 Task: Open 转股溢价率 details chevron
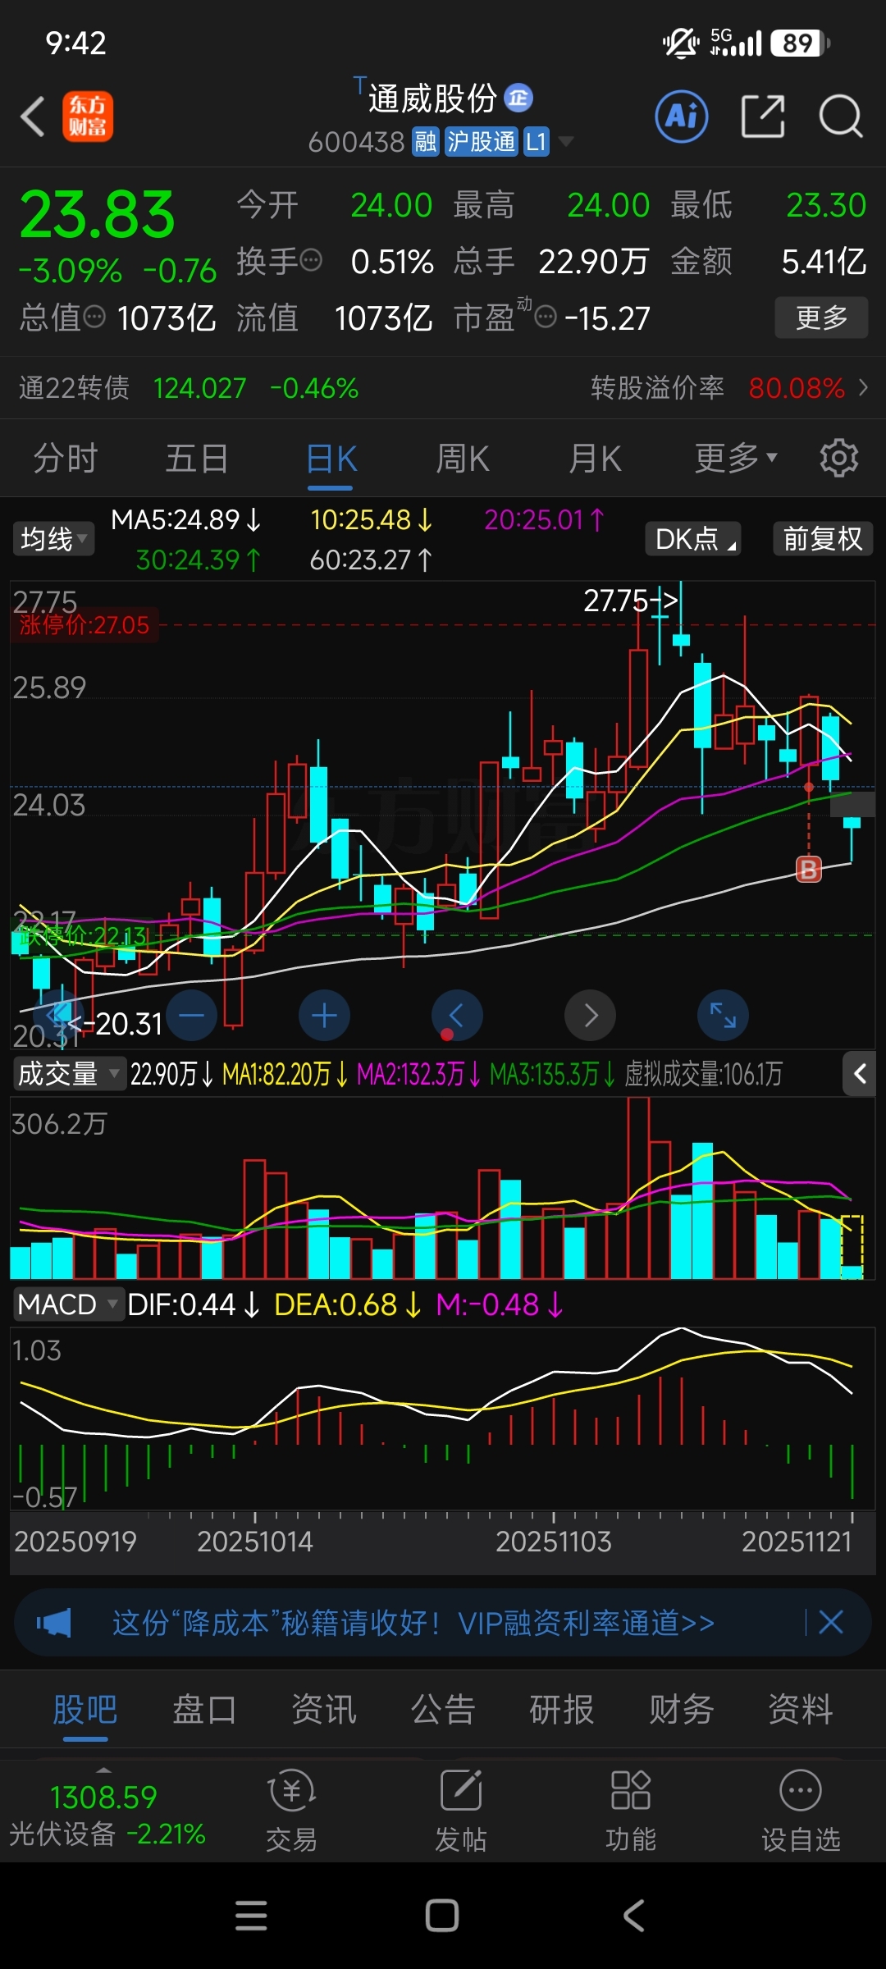coord(863,387)
